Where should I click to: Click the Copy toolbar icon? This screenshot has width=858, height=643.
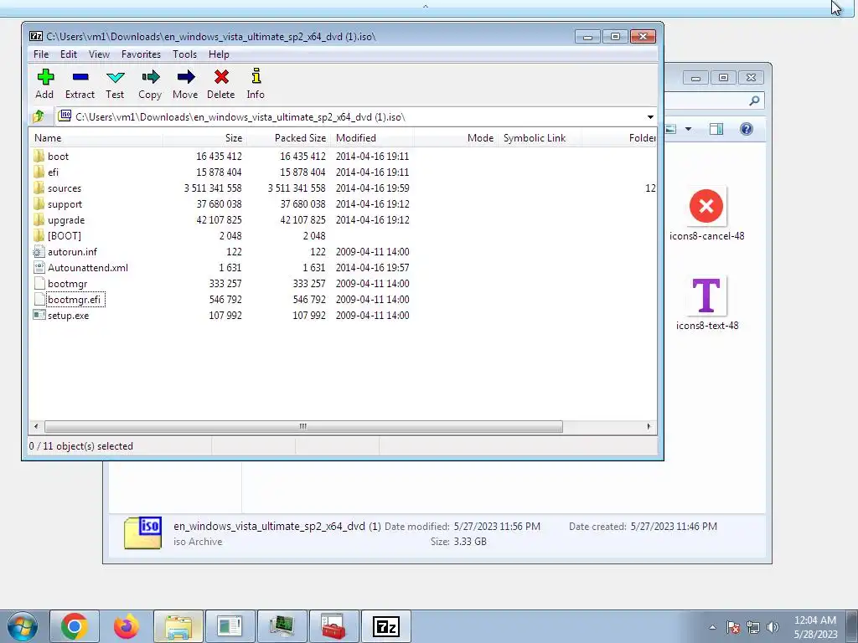pyautogui.click(x=150, y=76)
